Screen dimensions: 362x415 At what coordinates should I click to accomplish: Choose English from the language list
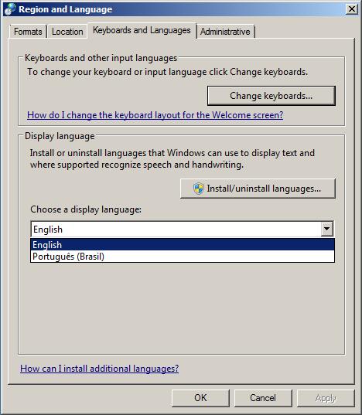183,245
